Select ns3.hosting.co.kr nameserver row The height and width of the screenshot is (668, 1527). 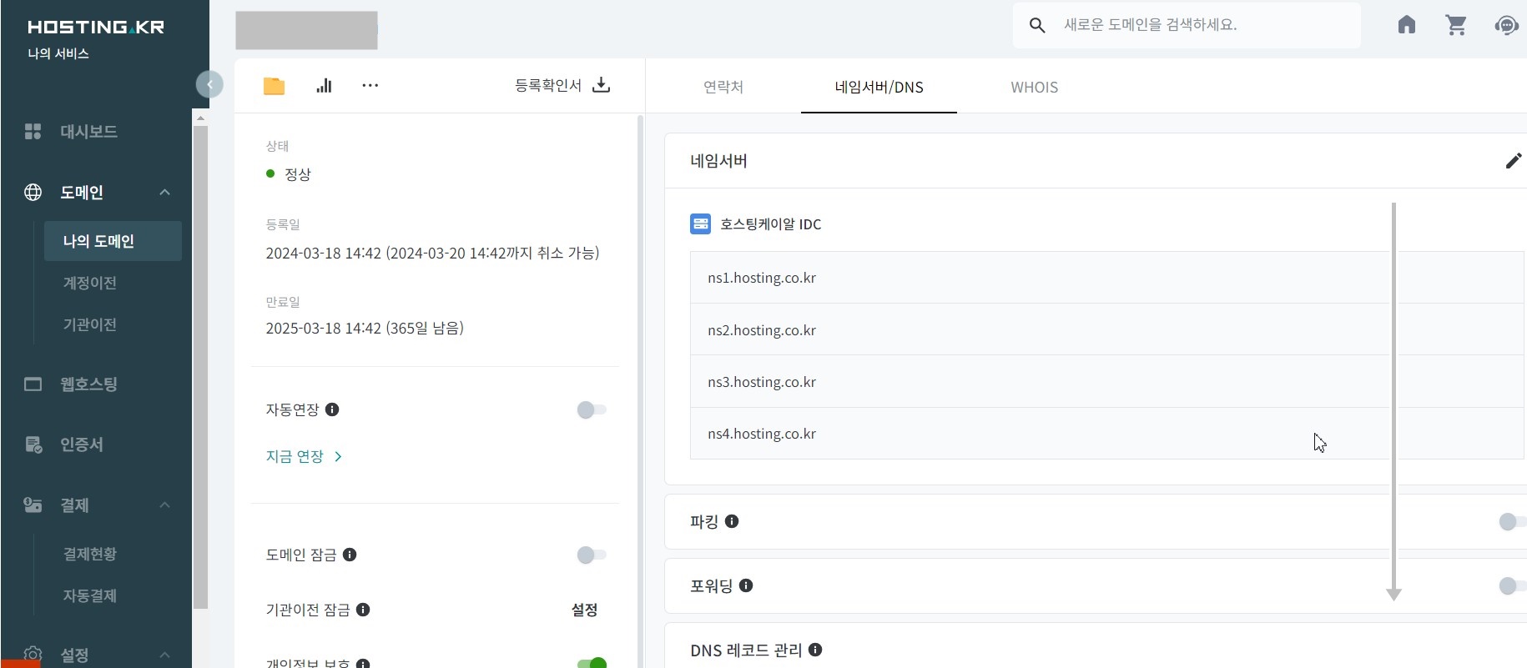[1106, 382]
